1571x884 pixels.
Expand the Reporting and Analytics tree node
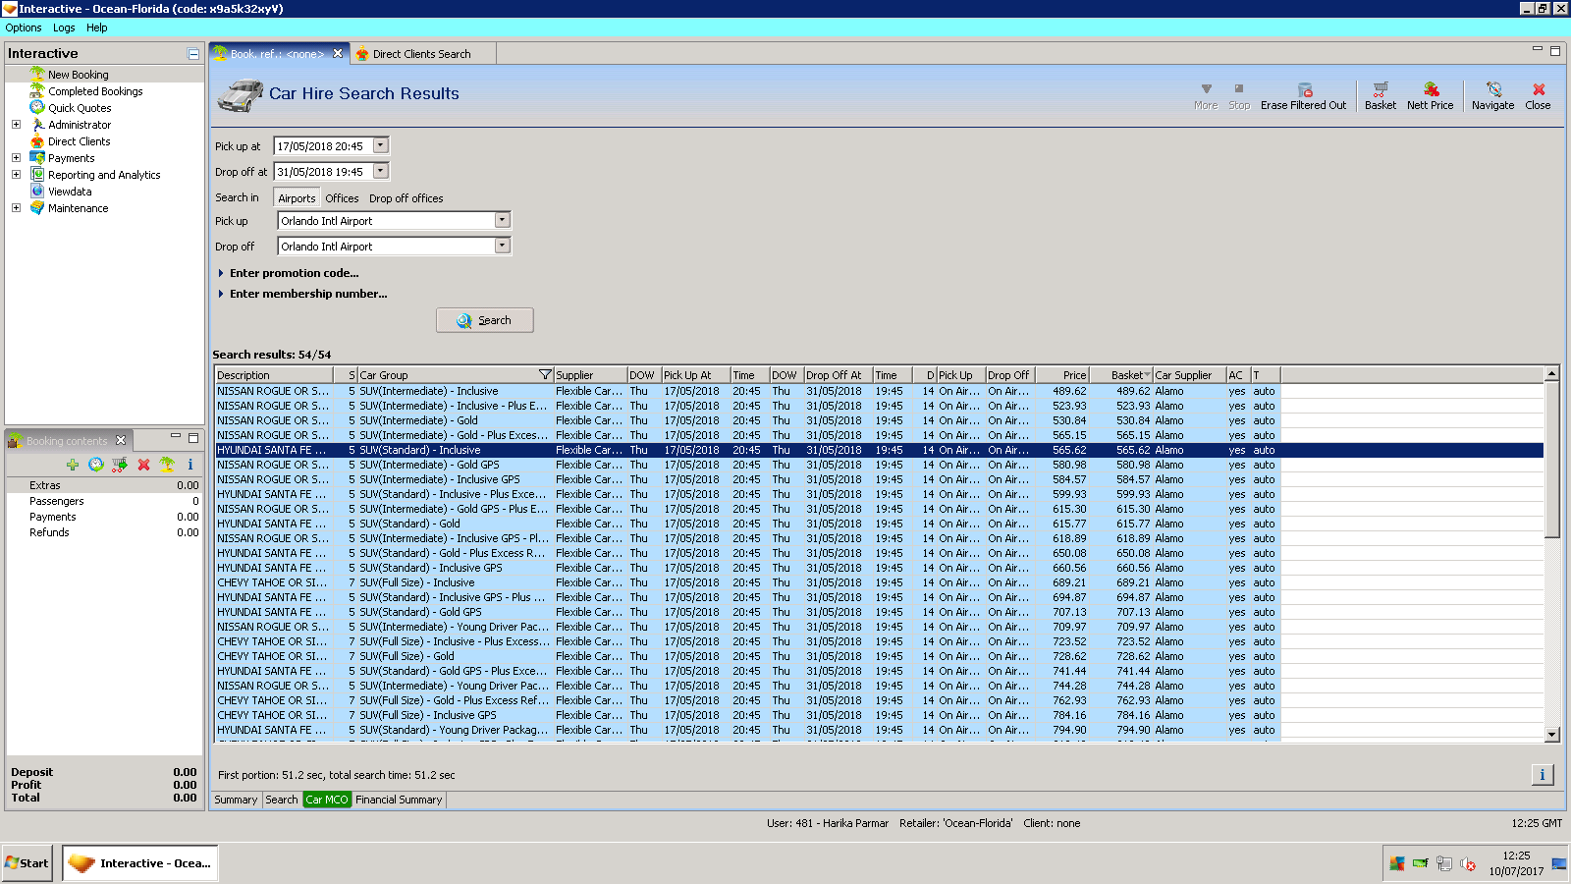coord(16,175)
